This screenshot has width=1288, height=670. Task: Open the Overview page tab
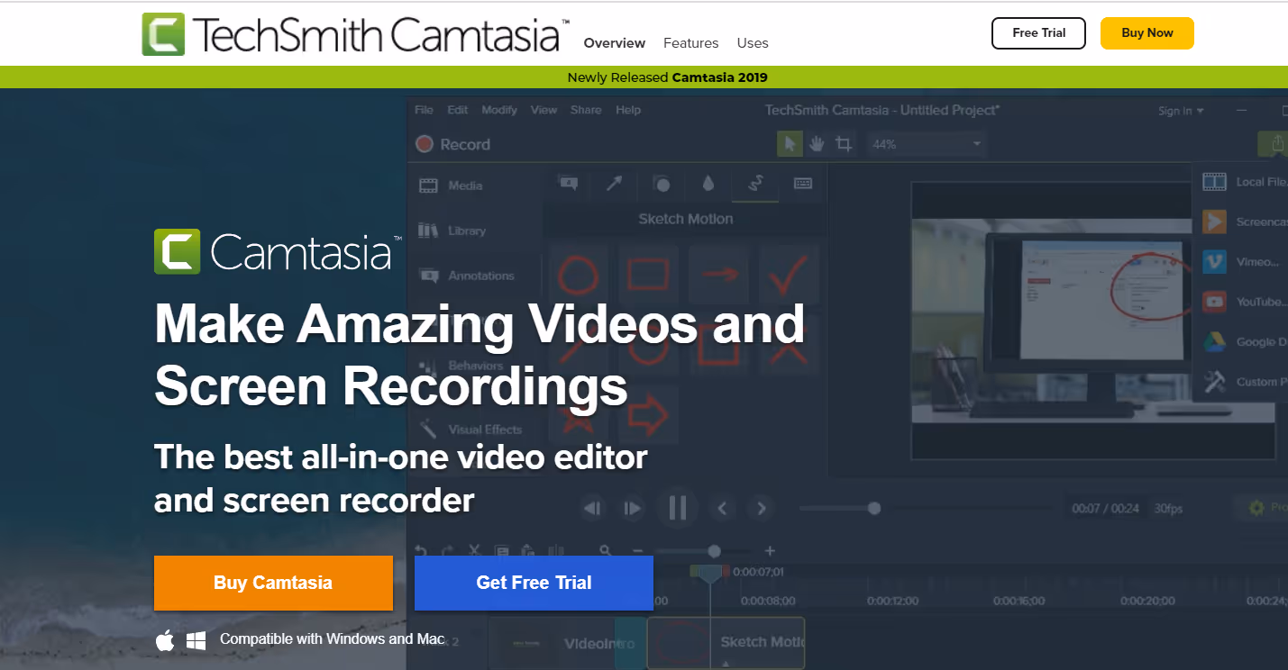pos(615,42)
